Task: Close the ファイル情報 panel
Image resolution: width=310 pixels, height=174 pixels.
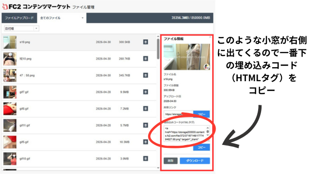Action: (x=210, y=37)
